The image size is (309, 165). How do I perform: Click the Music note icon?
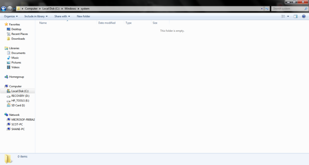click(x=9, y=58)
